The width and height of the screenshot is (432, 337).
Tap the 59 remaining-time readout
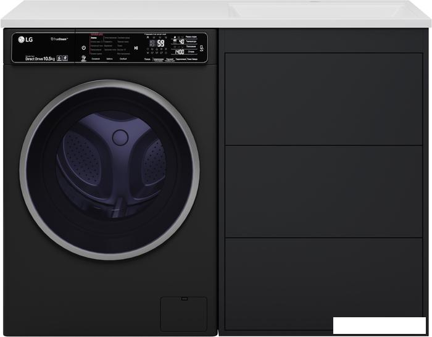pyautogui.click(x=160, y=44)
